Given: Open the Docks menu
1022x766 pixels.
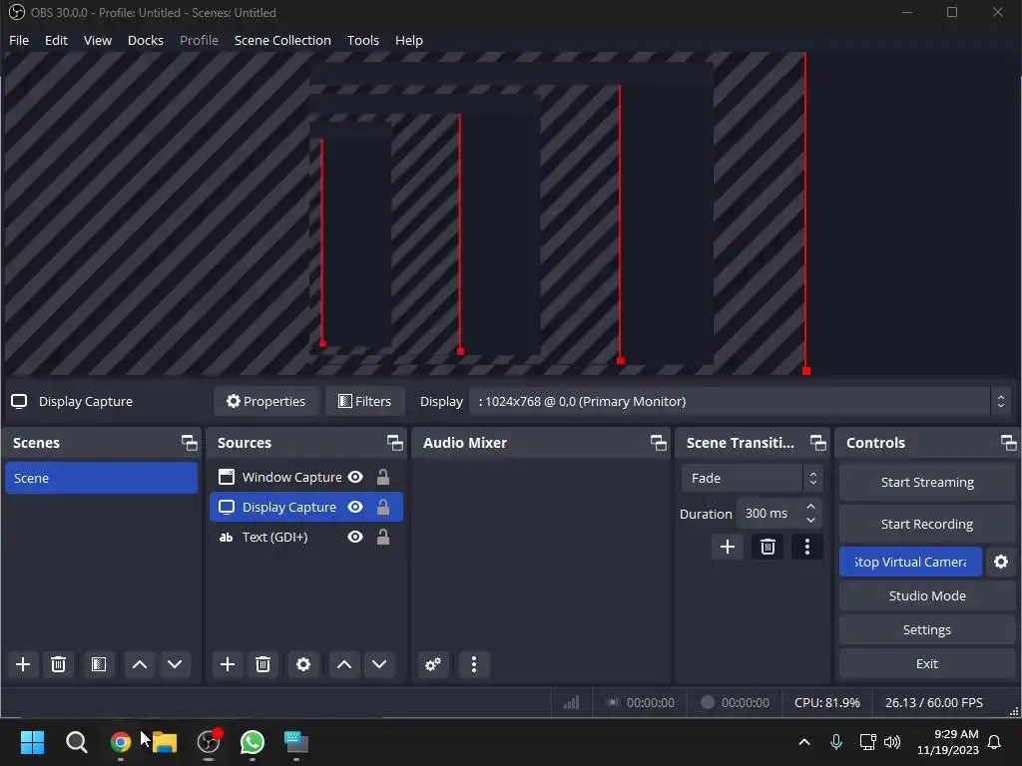Looking at the screenshot, I should pyautogui.click(x=146, y=40).
